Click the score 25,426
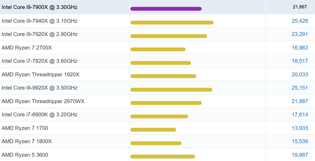This screenshot has width=315, height=161. click(x=300, y=21)
